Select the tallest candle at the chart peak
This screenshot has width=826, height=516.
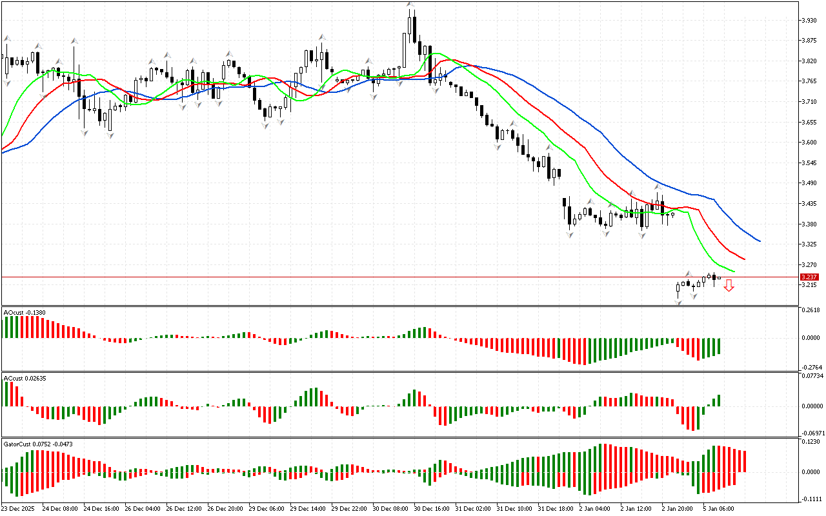point(410,27)
